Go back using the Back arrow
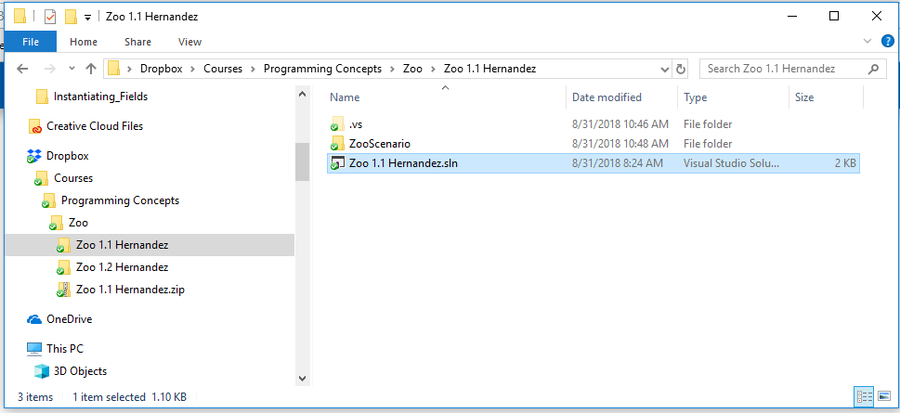The width and height of the screenshot is (900, 413). (x=23, y=69)
